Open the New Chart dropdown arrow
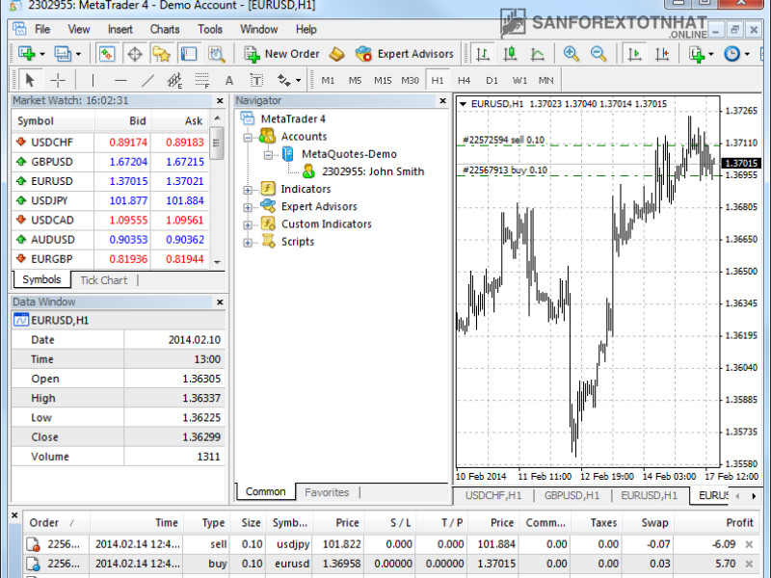 [42, 54]
